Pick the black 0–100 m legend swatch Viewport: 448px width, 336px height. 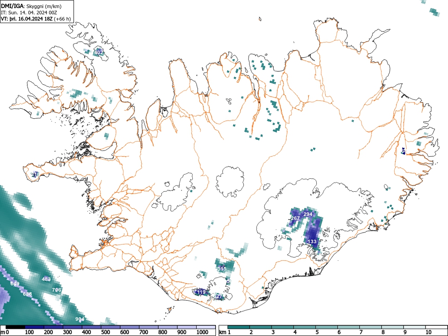(15, 327)
